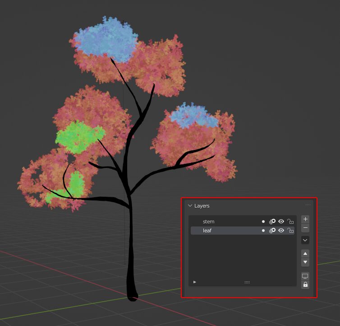Open the layer specials dropdown menu
Screen dimensions: 340x326
[x=305, y=240]
